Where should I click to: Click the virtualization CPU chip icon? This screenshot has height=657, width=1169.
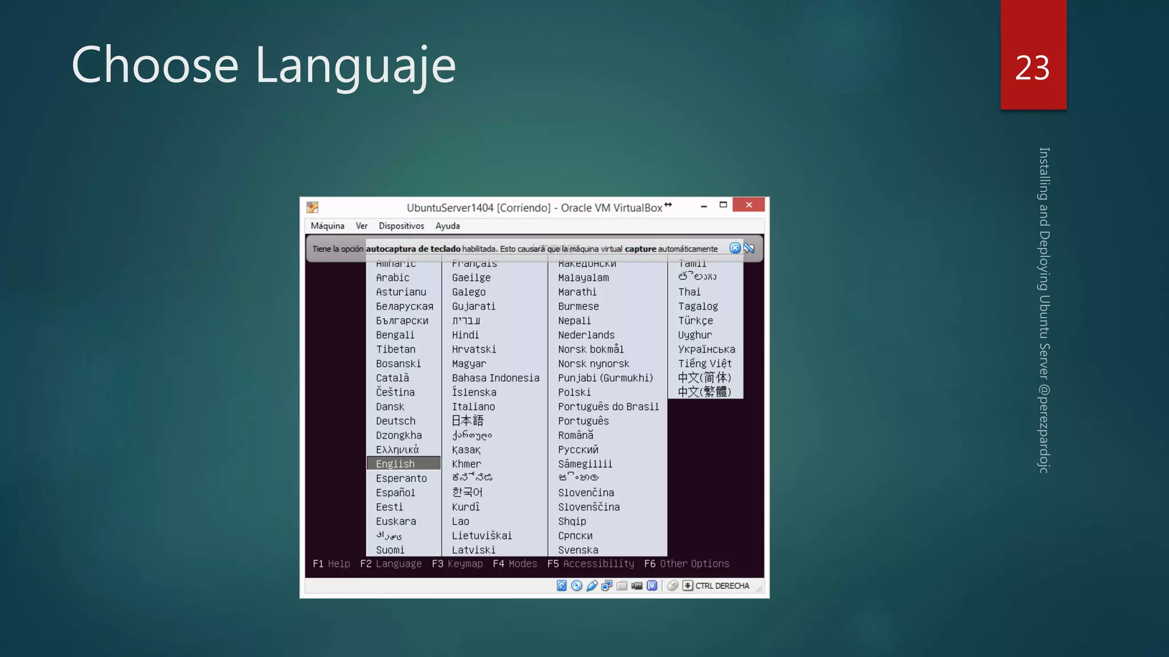point(652,586)
